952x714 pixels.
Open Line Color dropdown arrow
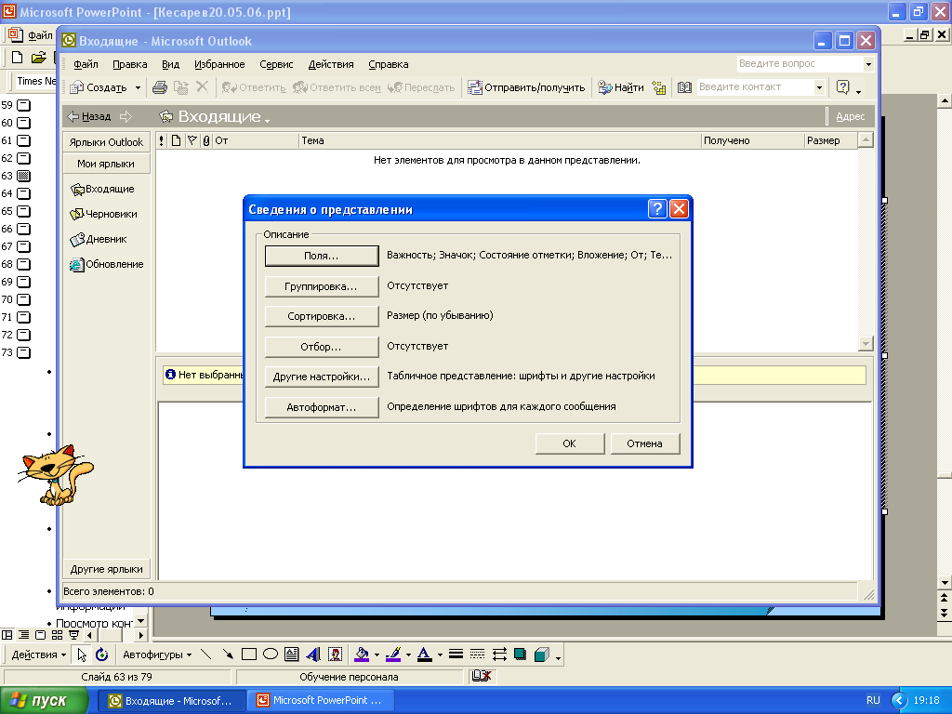click(409, 655)
